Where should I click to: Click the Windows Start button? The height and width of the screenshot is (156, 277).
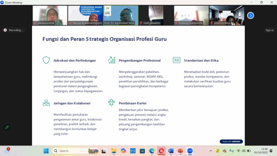pyautogui.click(x=46, y=151)
